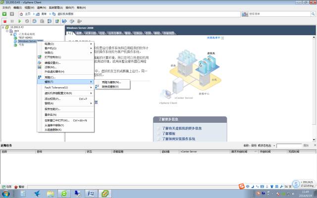Click the Home icon in navigation bar
Viewport: 317px width, 198px height.
(x=21, y=14)
